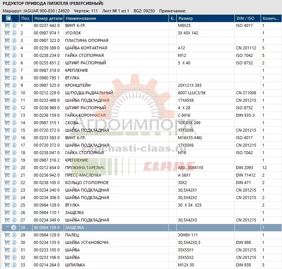282x269 pixels.
Task: Show info for ВТУЛКА 30 X 34 X25
Action: click(x=14, y=205)
